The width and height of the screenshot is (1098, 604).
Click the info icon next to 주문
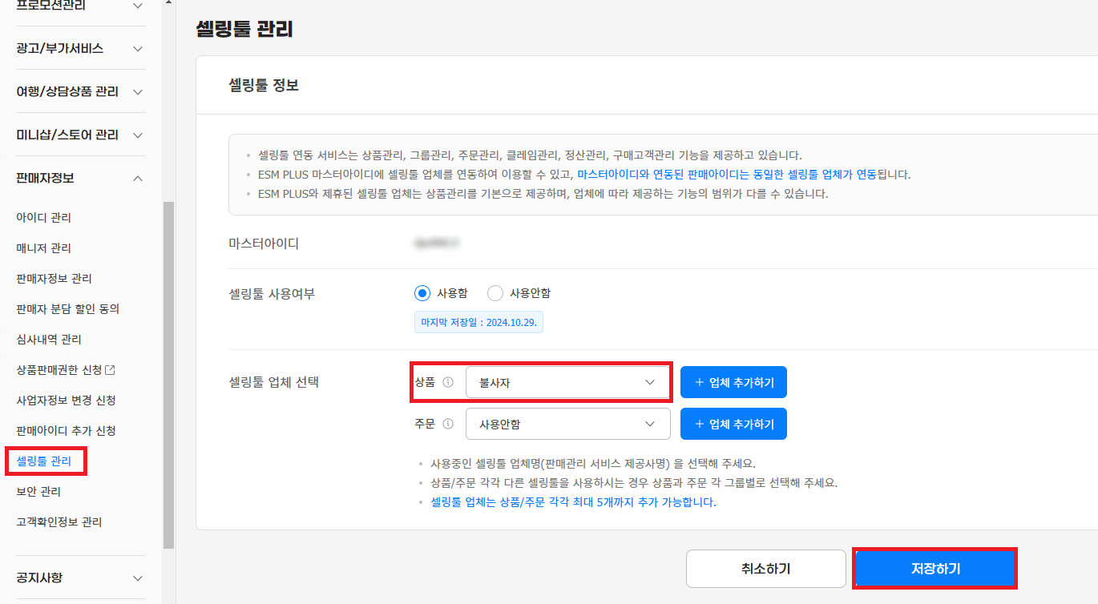[x=448, y=424]
